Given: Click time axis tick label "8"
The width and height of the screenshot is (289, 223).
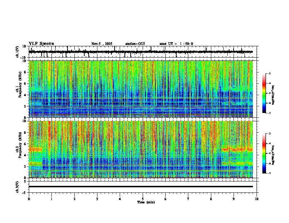Looking at the screenshot, I should pyautogui.click(x=211, y=199).
